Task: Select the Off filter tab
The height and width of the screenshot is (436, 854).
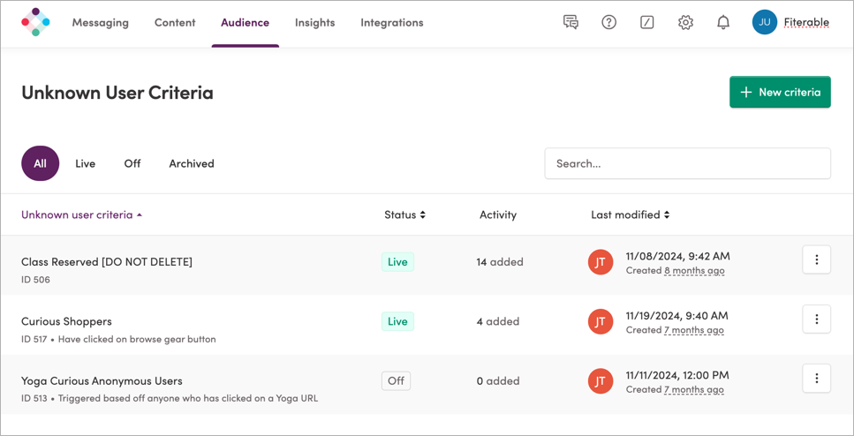Action: (132, 163)
